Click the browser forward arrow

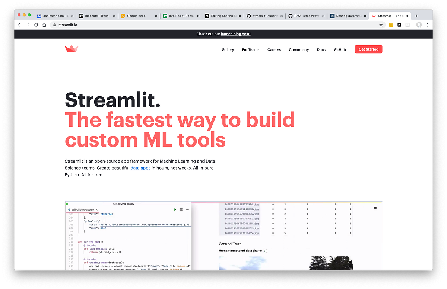click(x=28, y=25)
